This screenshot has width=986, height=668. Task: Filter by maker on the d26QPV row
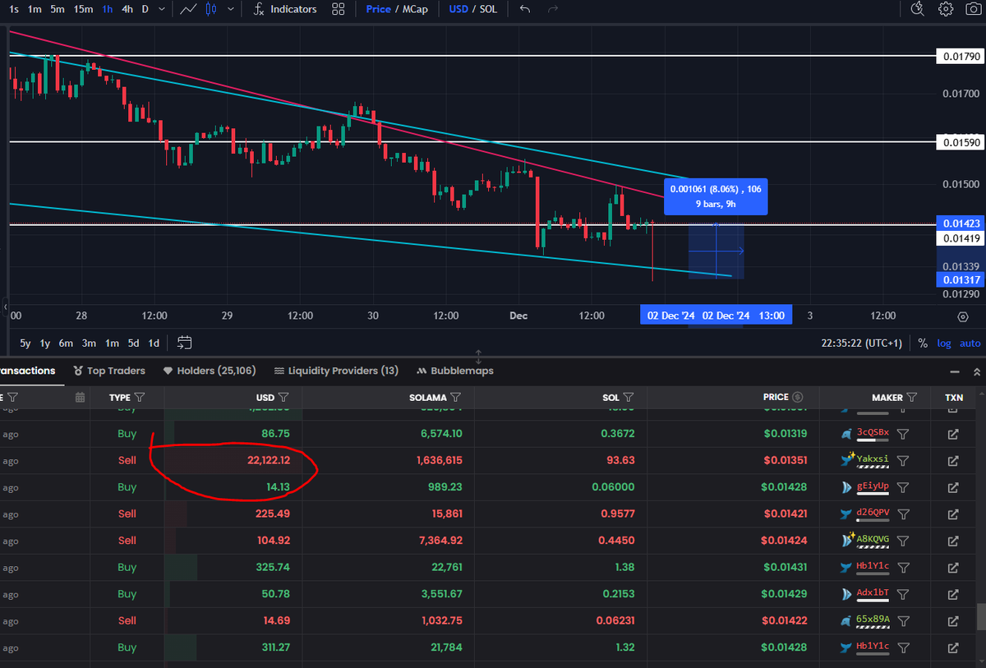point(903,514)
